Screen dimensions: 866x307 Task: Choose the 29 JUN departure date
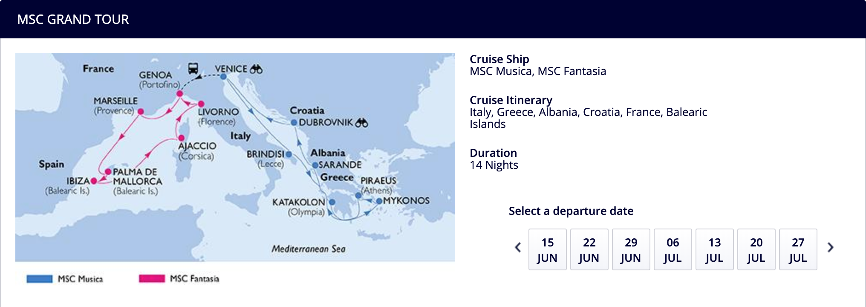tap(631, 249)
